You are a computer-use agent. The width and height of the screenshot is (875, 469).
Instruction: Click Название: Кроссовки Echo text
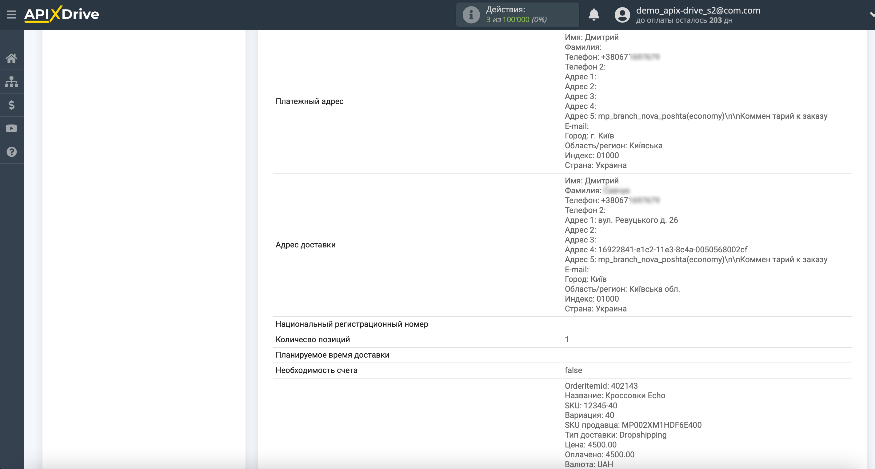point(615,395)
